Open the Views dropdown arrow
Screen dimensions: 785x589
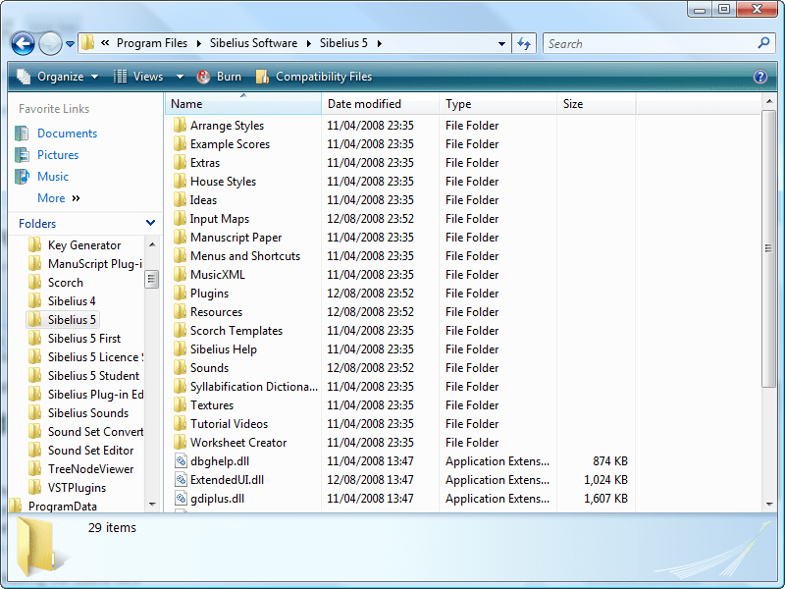[x=179, y=76]
